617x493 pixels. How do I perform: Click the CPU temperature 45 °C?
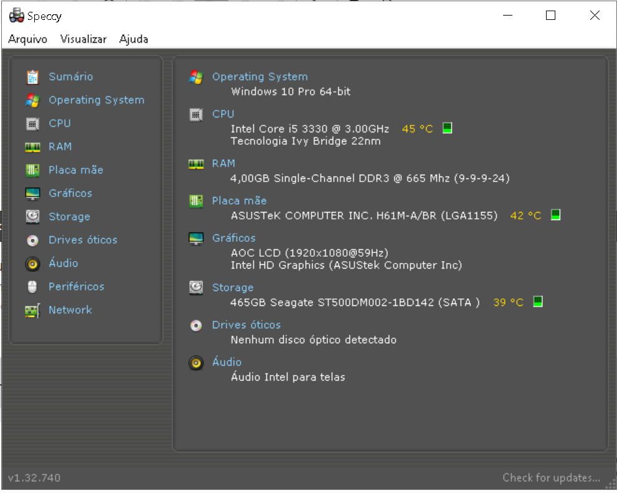[418, 129]
